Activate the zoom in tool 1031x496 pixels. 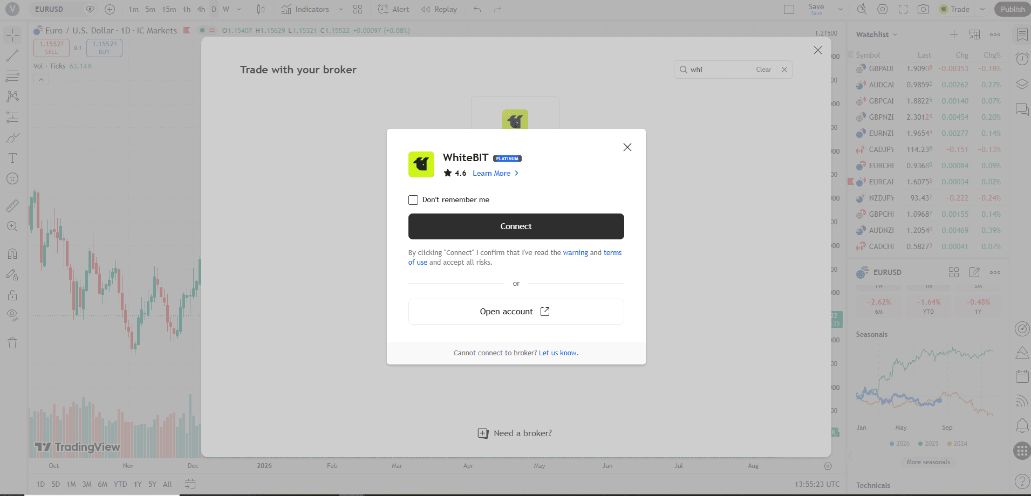coord(12,226)
